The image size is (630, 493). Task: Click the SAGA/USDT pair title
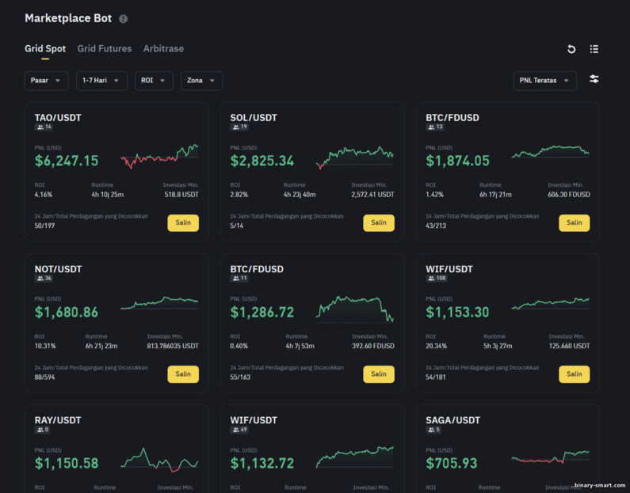452,420
